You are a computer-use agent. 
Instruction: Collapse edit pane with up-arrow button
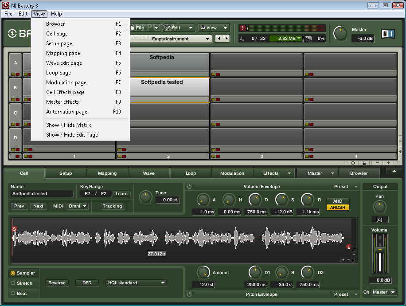click(394, 171)
